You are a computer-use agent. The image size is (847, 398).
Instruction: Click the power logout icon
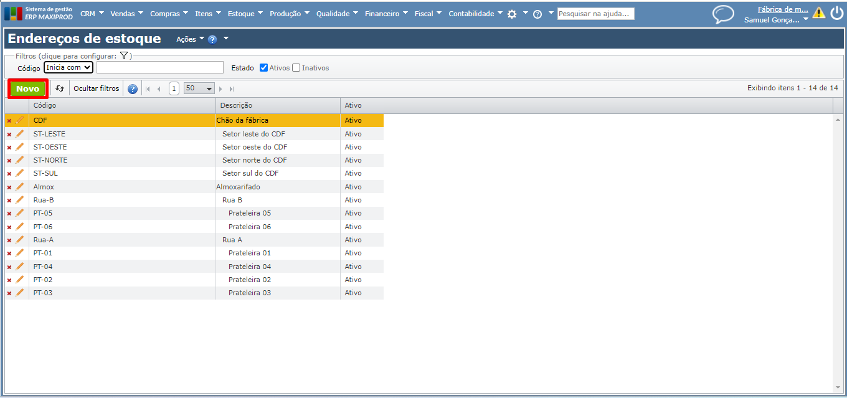(x=836, y=13)
